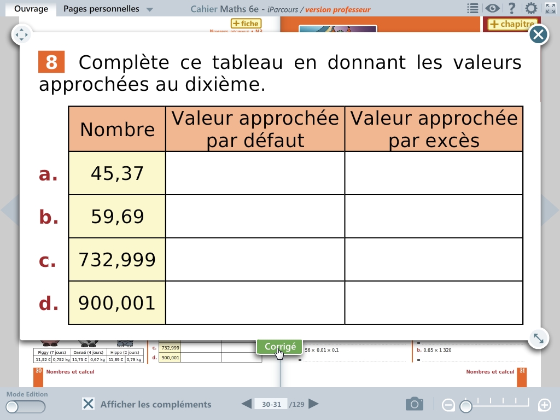Click excess value cell for 900,001
This screenshot has width=560, height=420.
(434, 303)
